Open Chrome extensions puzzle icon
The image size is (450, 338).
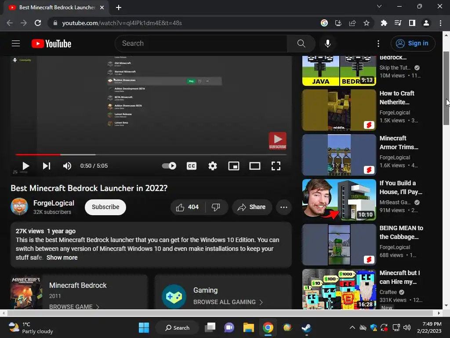point(384,23)
